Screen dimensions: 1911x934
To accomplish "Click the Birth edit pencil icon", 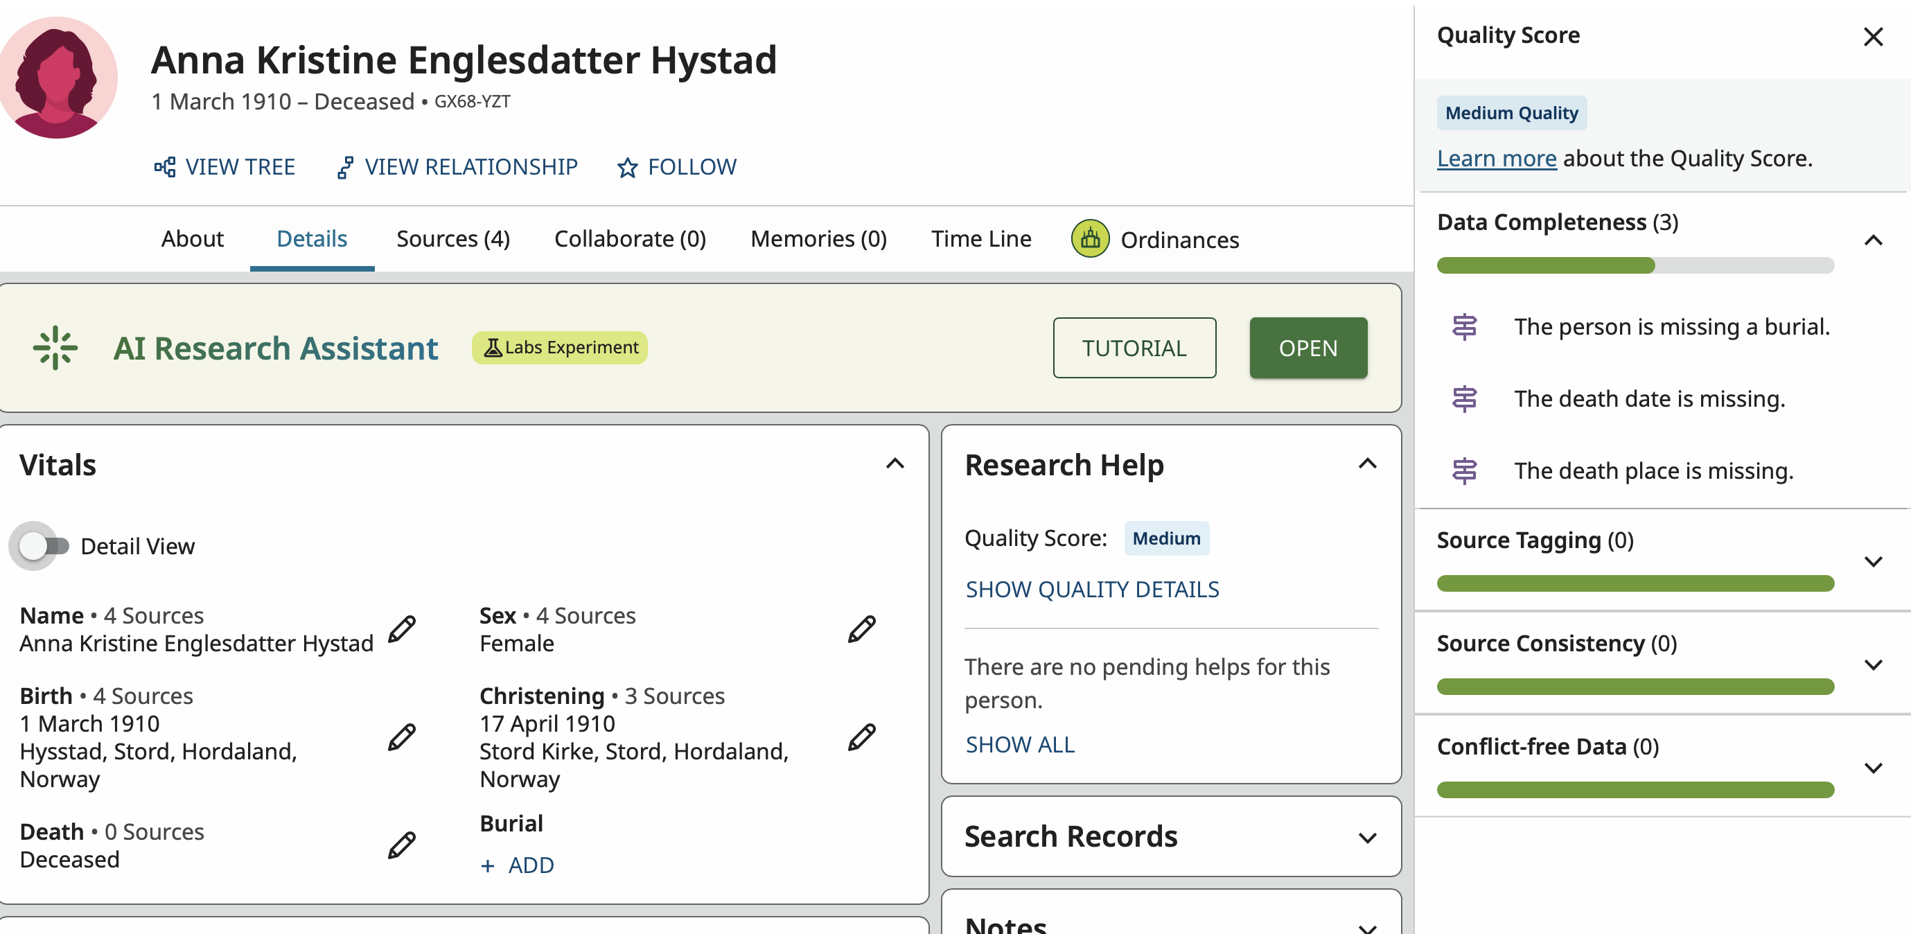I will (401, 737).
